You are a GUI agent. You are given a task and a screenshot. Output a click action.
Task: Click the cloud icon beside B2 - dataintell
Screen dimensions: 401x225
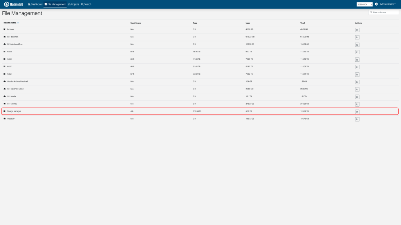[x=5, y=37]
